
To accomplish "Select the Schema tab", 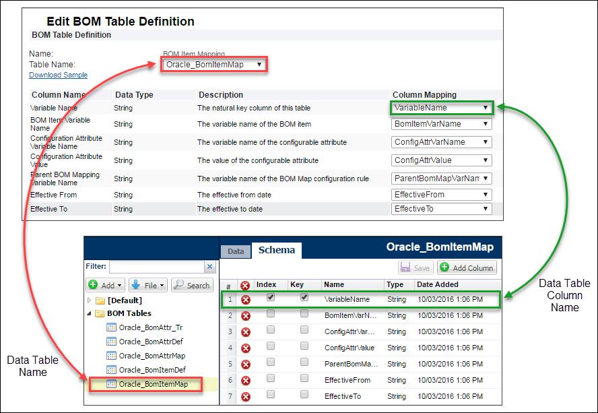I will (276, 250).
